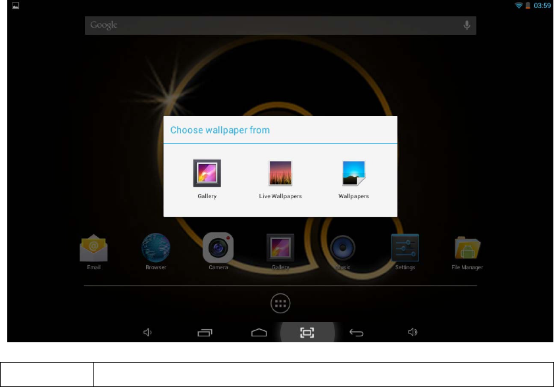
Task: Pick the Wallpapers option in dialog
Action: [x=354, y=179]
